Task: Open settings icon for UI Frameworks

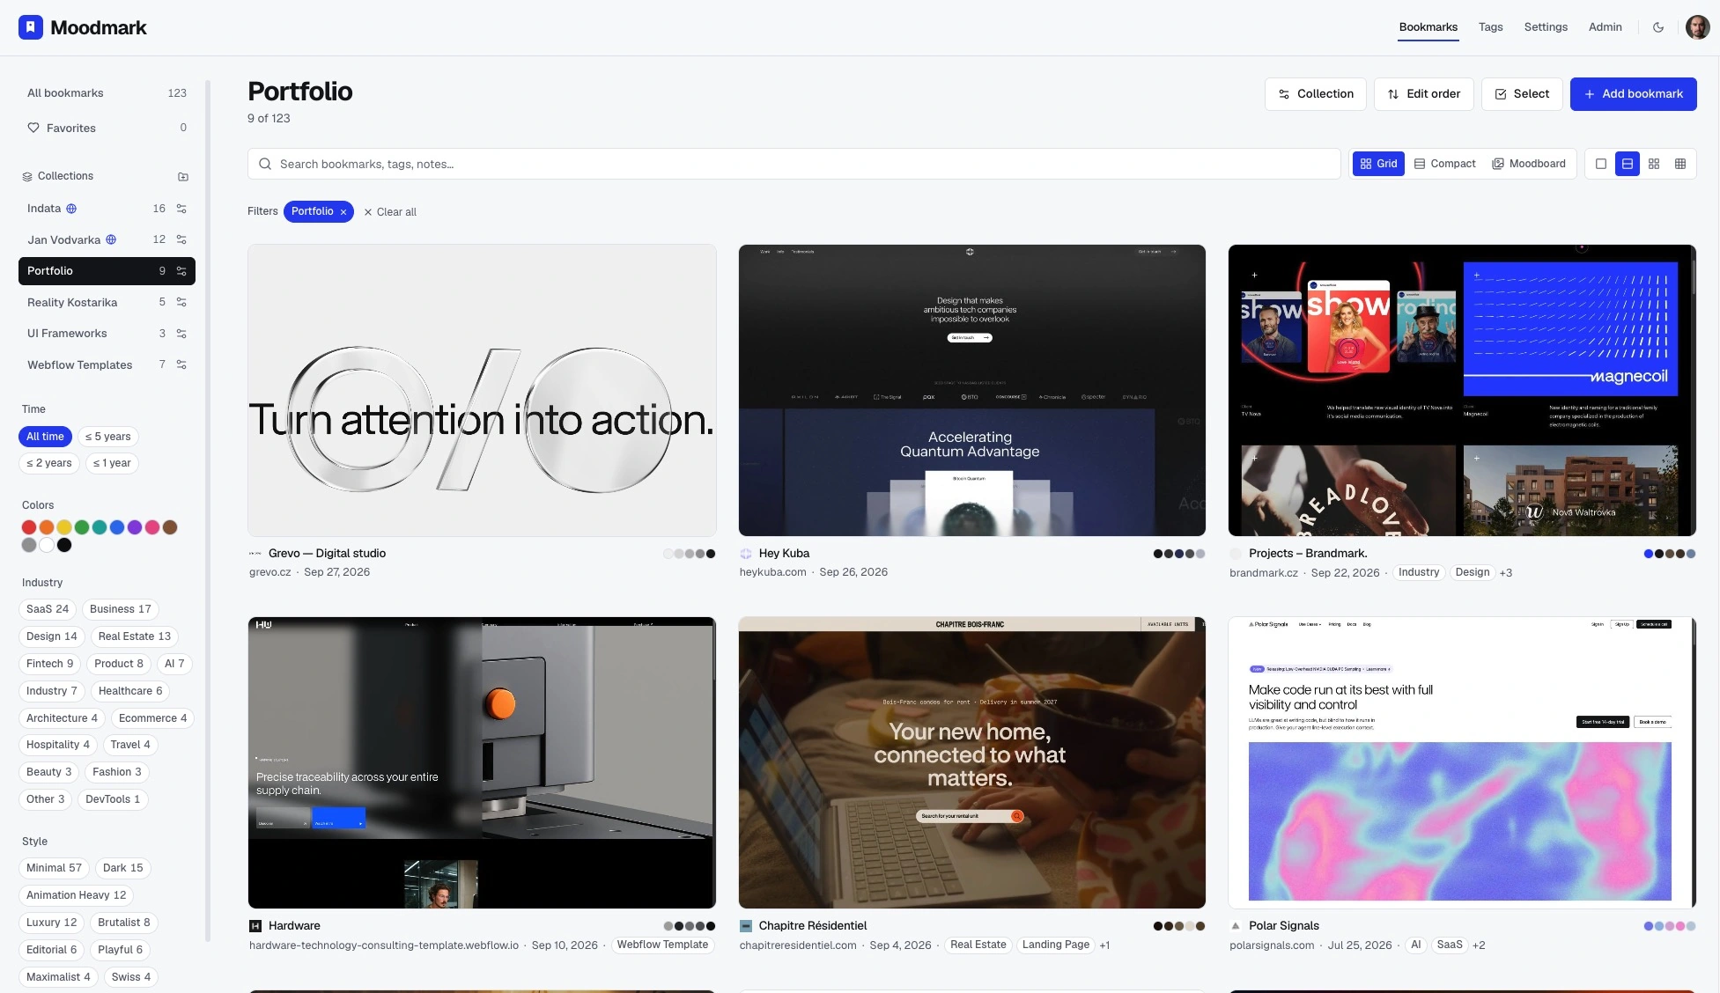Action: [x=181, y=334]
